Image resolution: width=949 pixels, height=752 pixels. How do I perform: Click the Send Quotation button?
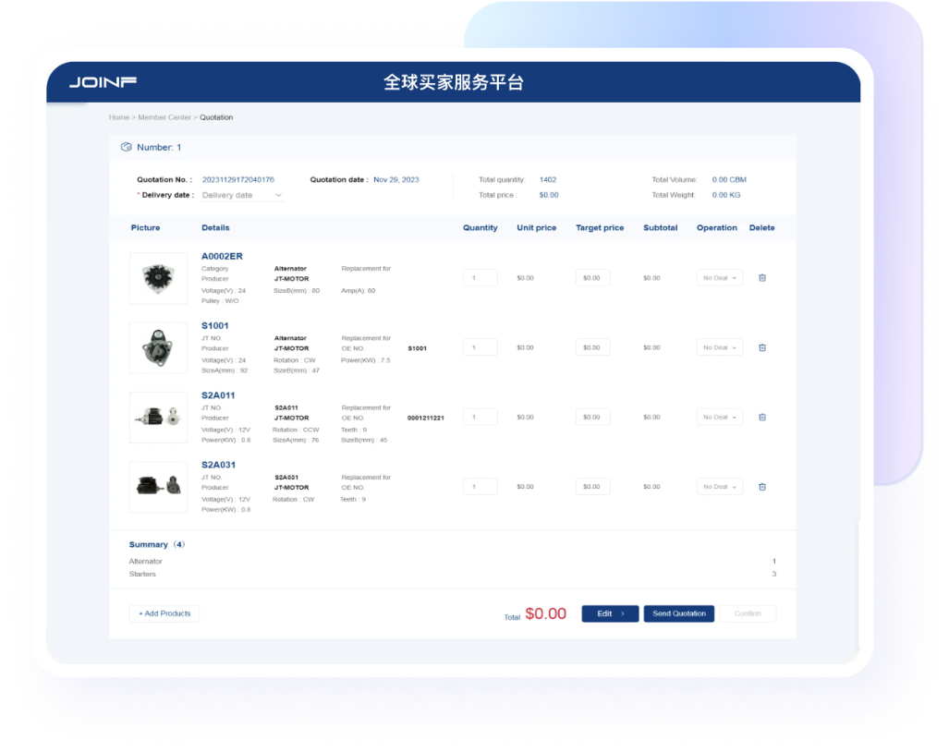678,613
